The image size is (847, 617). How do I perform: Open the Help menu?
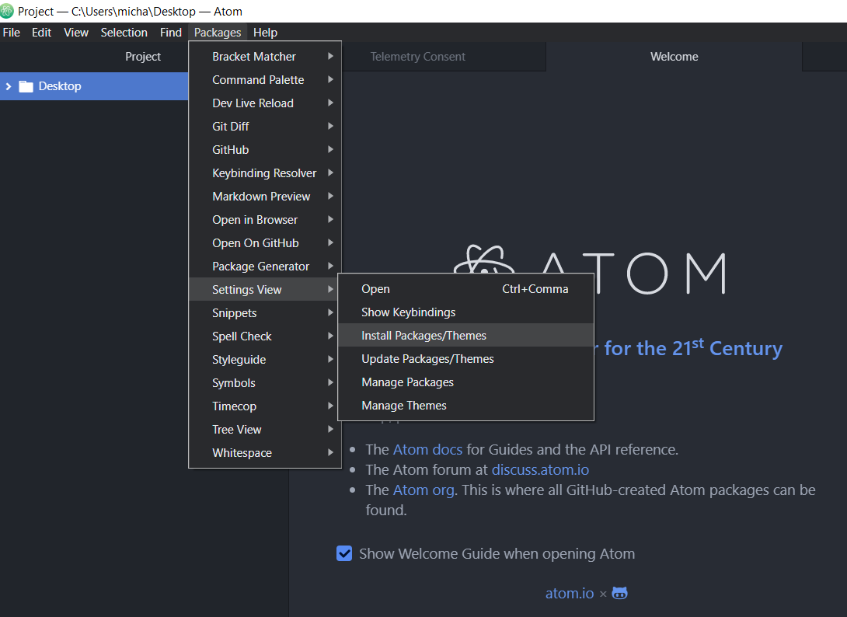coord(265,32)
